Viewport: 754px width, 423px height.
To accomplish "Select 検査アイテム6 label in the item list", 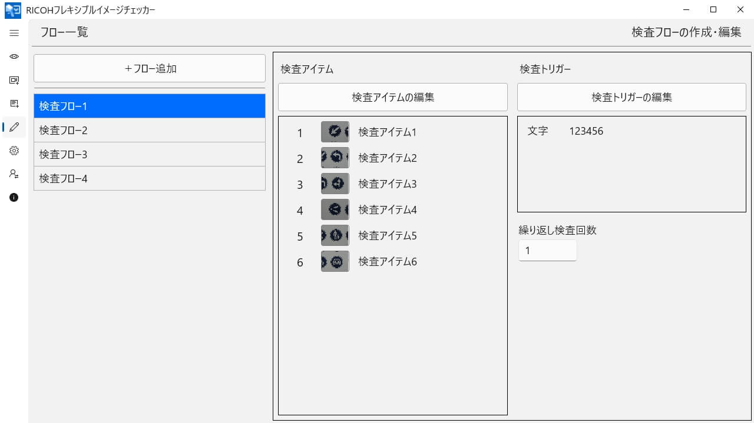I will (x=387, y=262).
